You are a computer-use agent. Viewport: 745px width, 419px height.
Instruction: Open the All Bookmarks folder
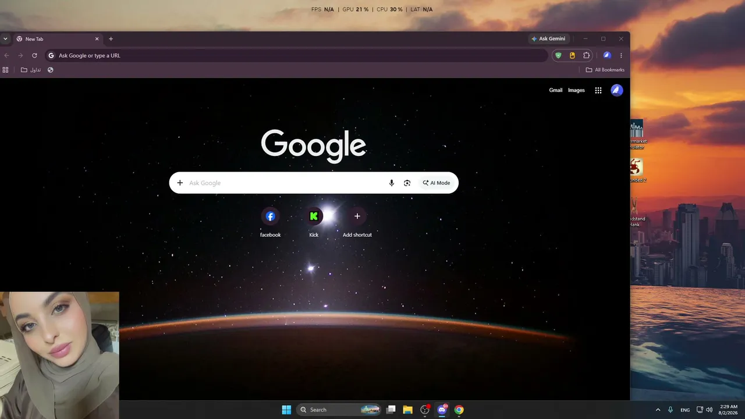point(605,70)
